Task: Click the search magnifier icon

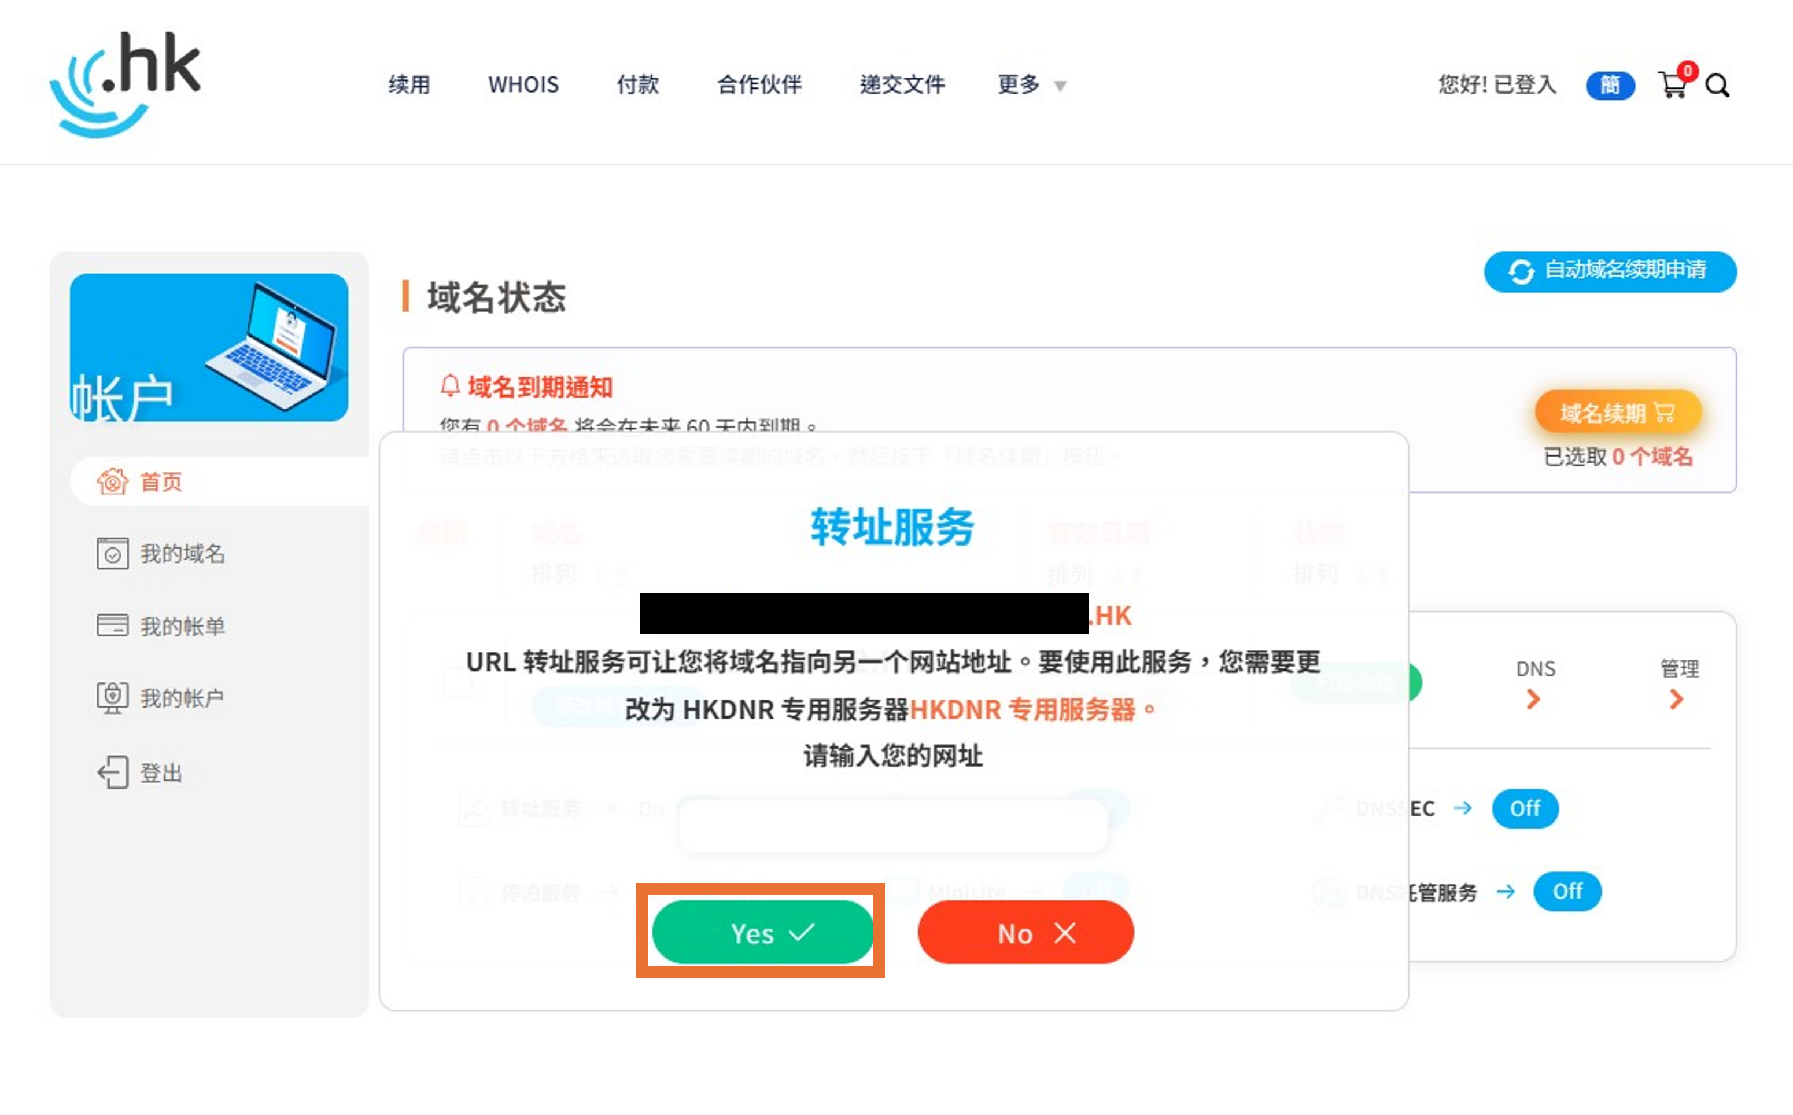Action: (1717, 86)
